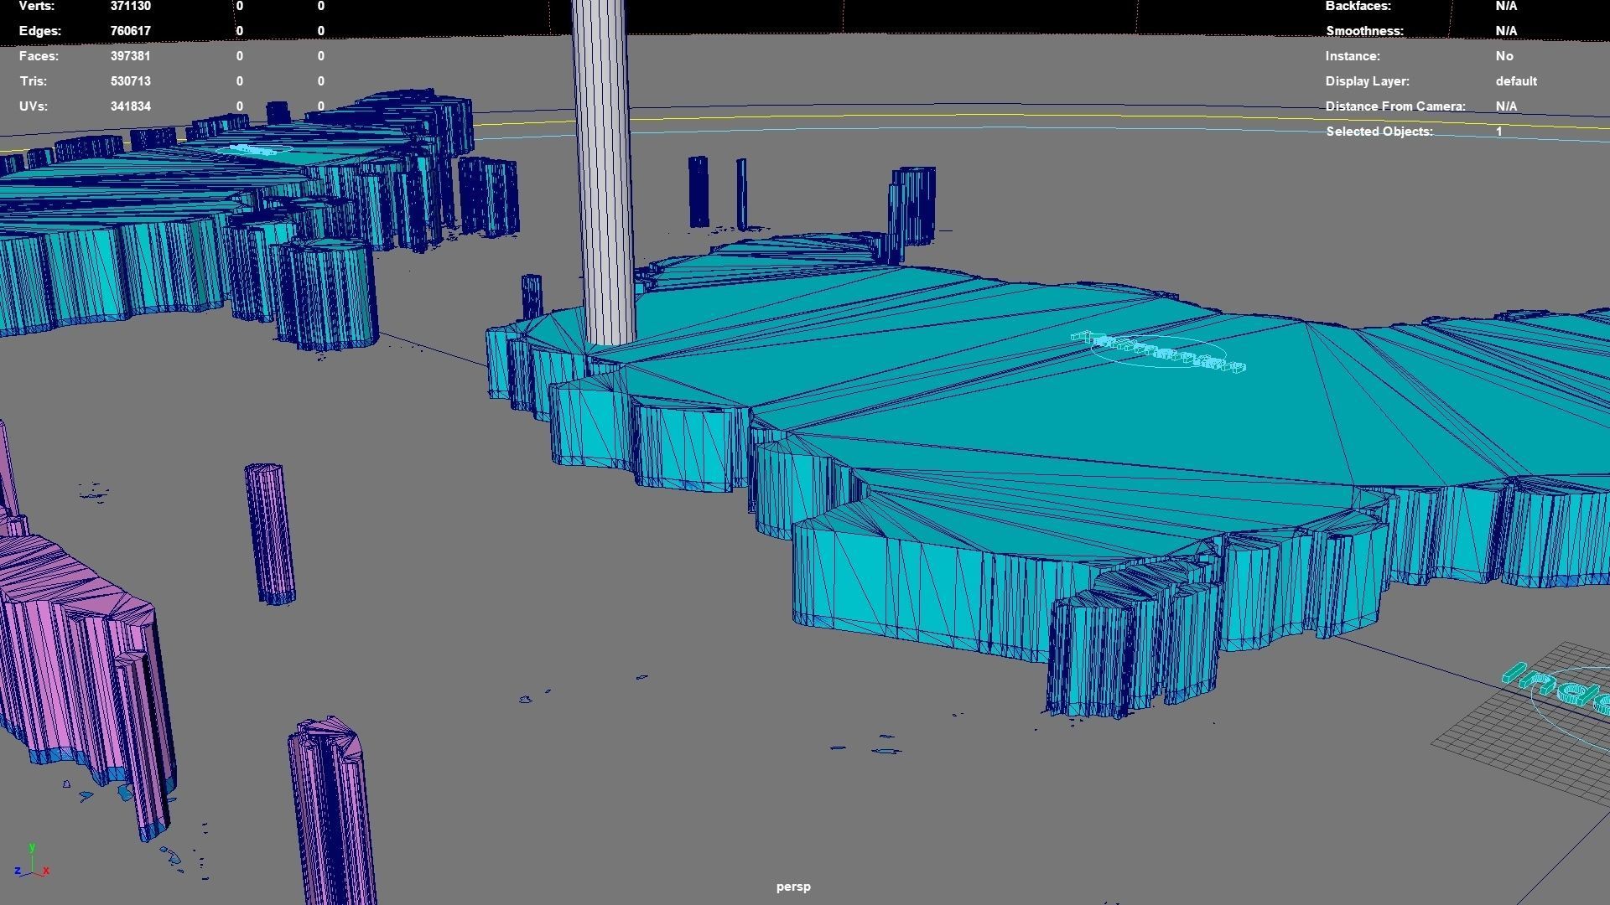Screen dimensions: 1610x905
Task: Select isolated blue pillar left of platform
Action: [x=270, y=532]
